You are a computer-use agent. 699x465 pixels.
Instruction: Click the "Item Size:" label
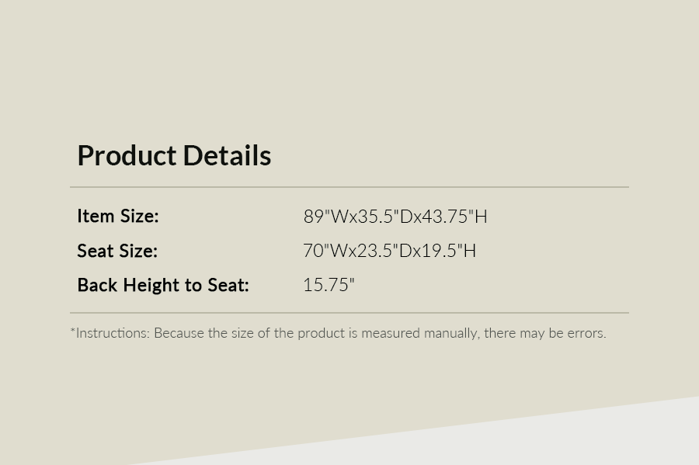click(117, 216)
